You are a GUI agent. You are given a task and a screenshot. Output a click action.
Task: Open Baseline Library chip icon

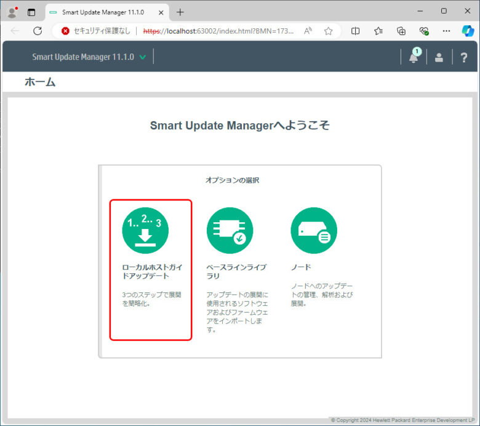[230, 230]
